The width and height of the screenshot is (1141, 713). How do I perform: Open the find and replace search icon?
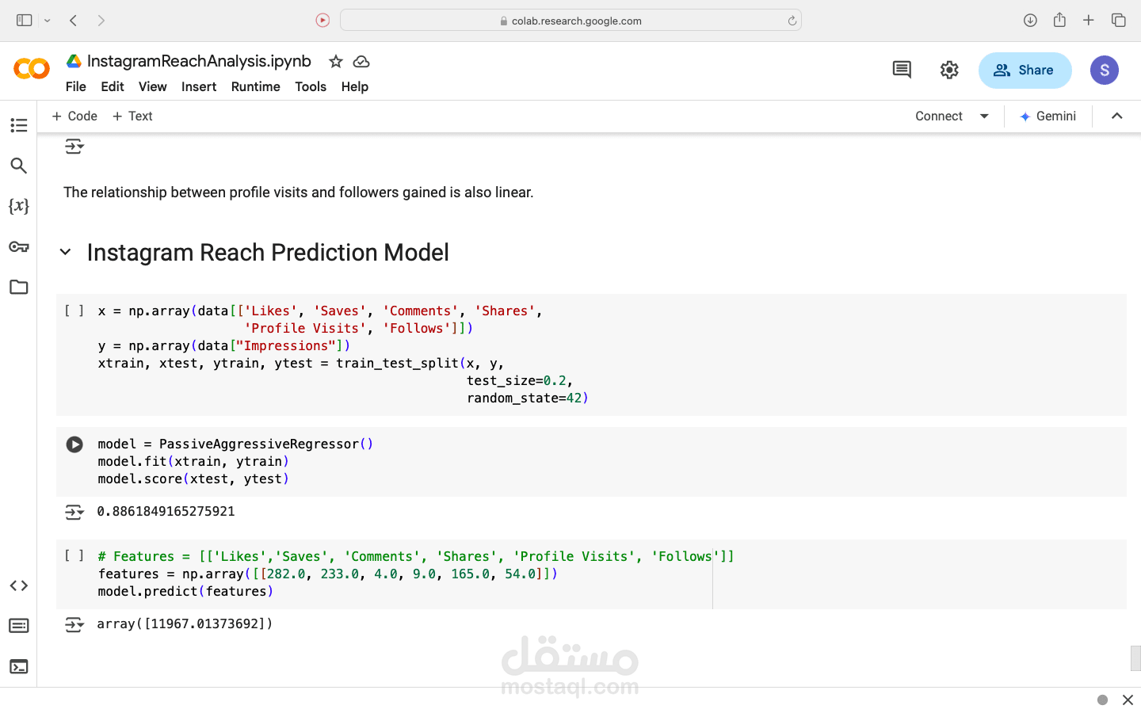19,166
